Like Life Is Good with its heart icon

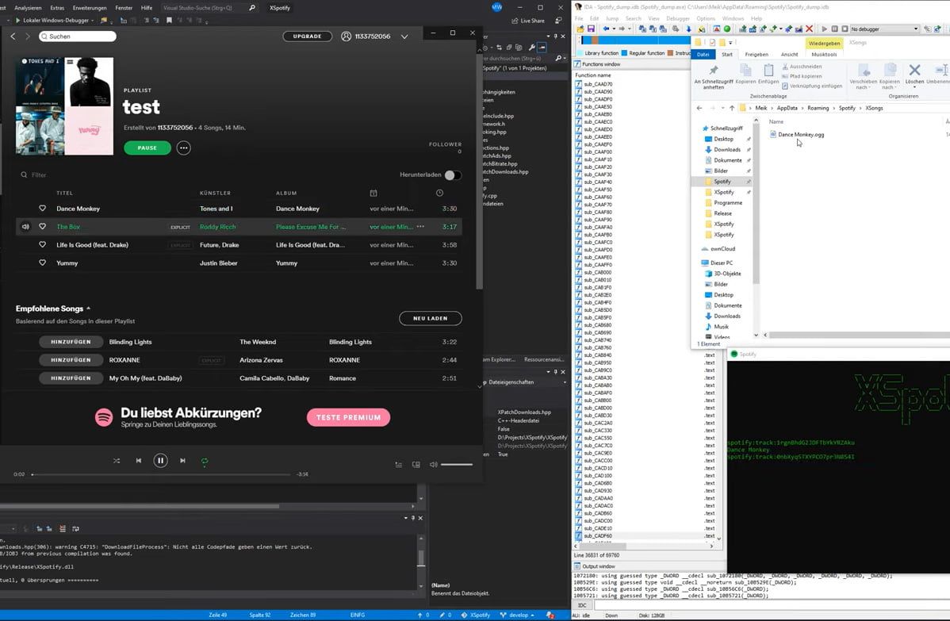(x=42, y=245)
